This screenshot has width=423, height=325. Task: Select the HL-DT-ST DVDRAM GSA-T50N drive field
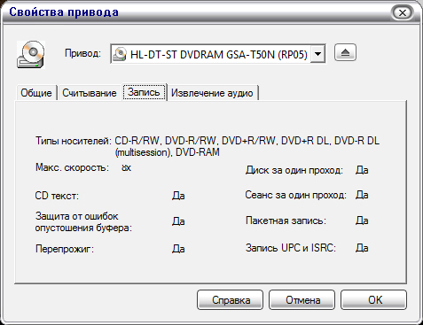coord(218,54)
